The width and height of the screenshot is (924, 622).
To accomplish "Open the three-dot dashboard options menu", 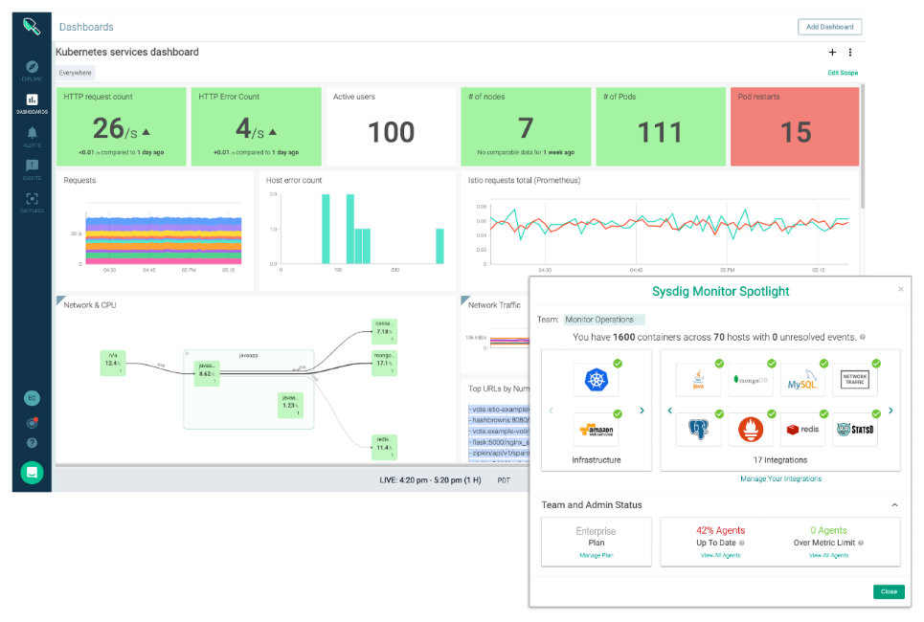I will click(x=849, y=53).
